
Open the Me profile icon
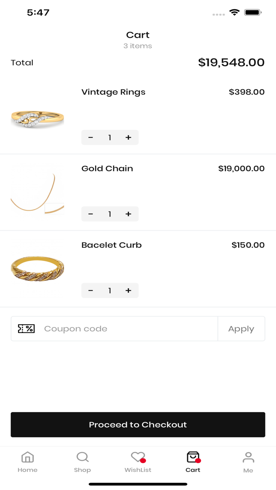tap(248, 457)
